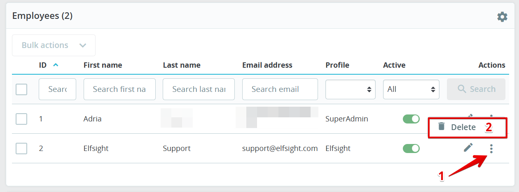The width and height of the screenshot is (519, 192).
Task: Sort by the ID column arrow
Action: pos(56,65)
